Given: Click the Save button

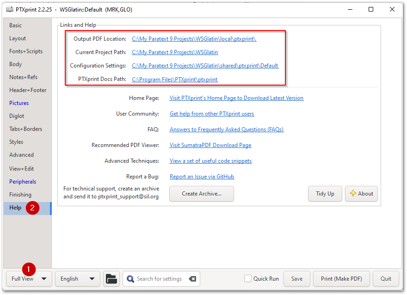Looking at the screenshot, I should click(x=296, y=278).
